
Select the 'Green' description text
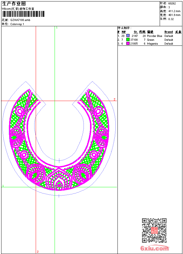pos(151,40)
